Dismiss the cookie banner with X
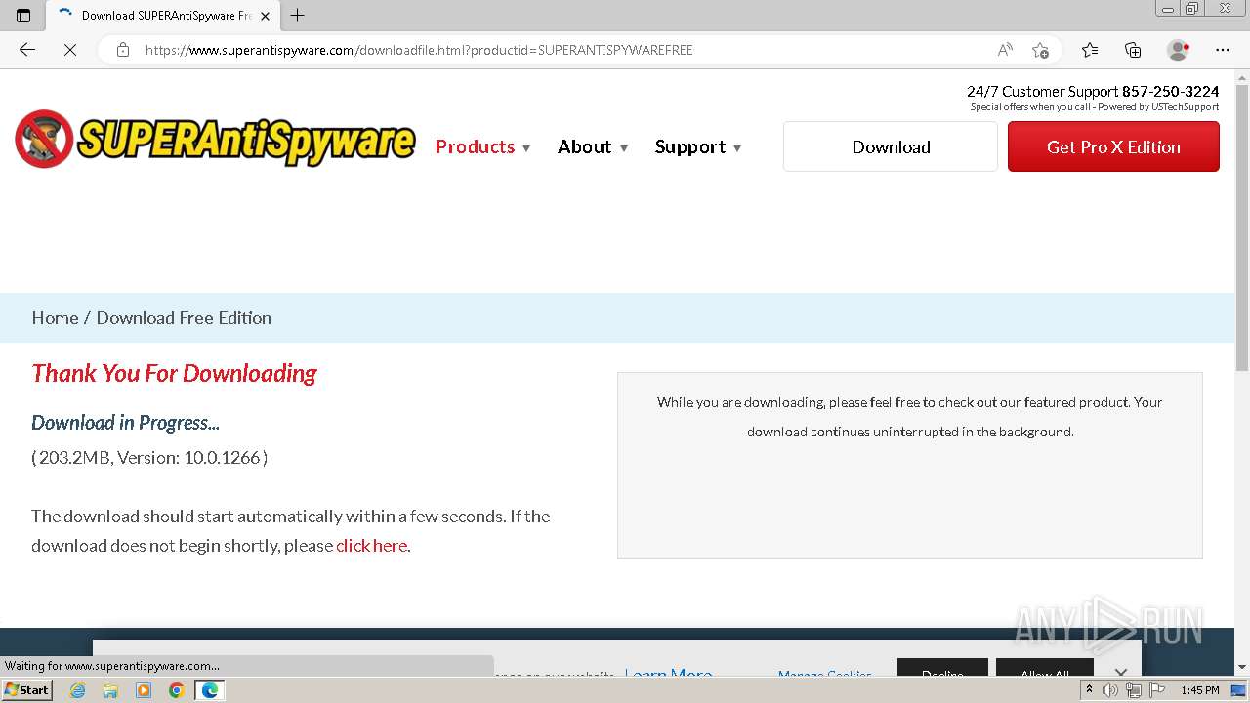 (x=1120, y=672)
